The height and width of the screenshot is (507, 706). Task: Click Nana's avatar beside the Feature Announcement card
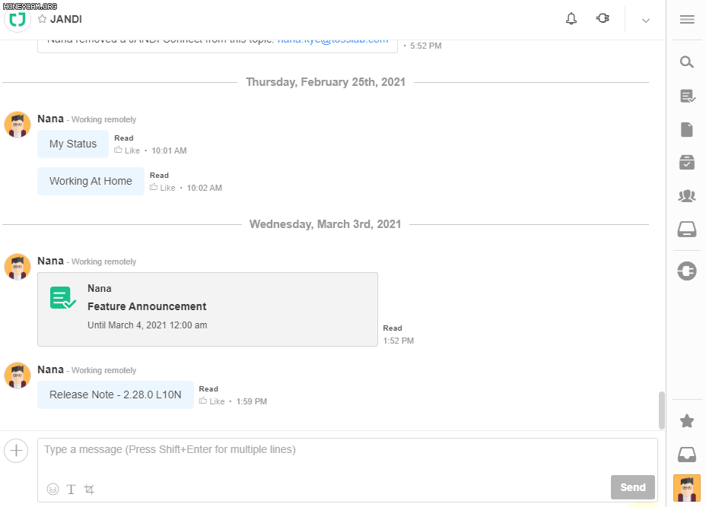[x=17, y=266]
